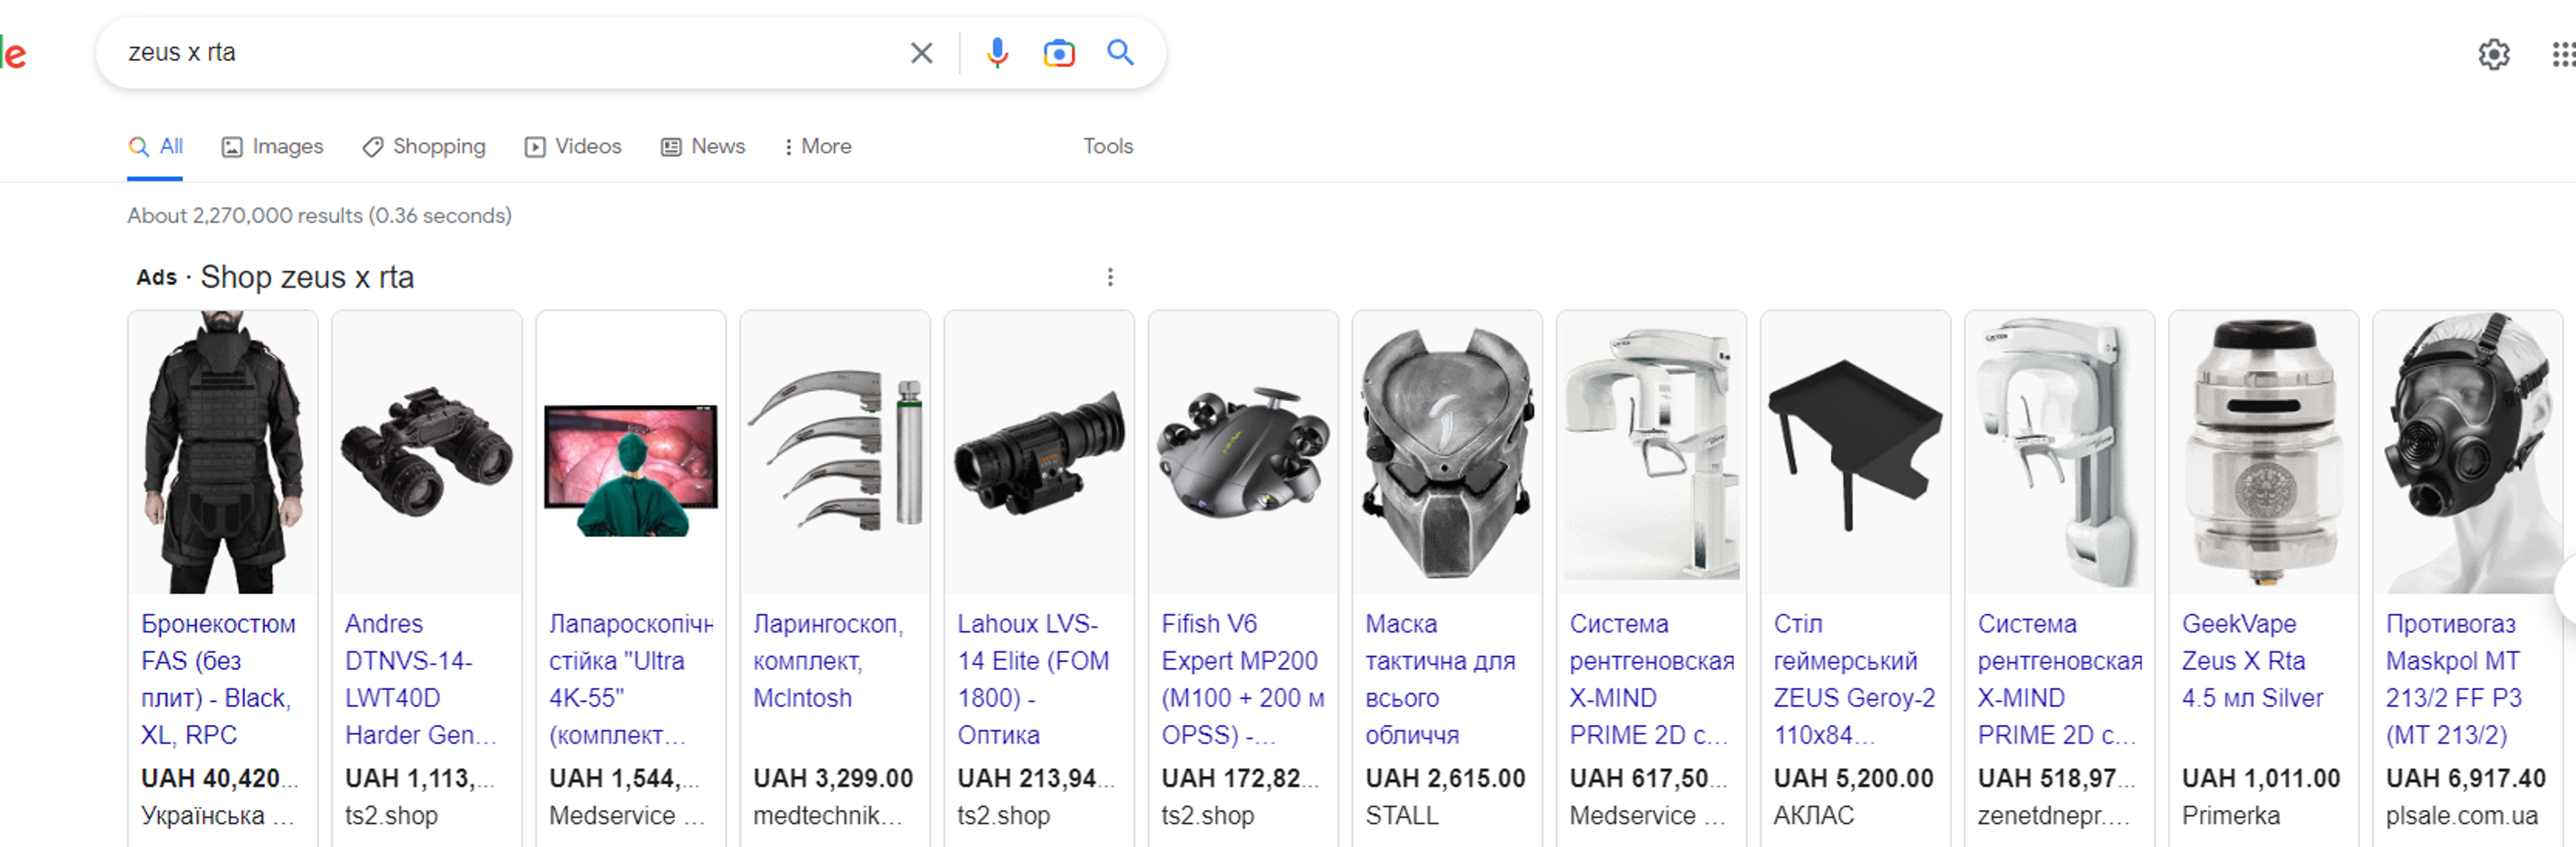
Task: Open the laparoscopic Ultra 4K-55 product image
Action: click(x=631, y=452)
